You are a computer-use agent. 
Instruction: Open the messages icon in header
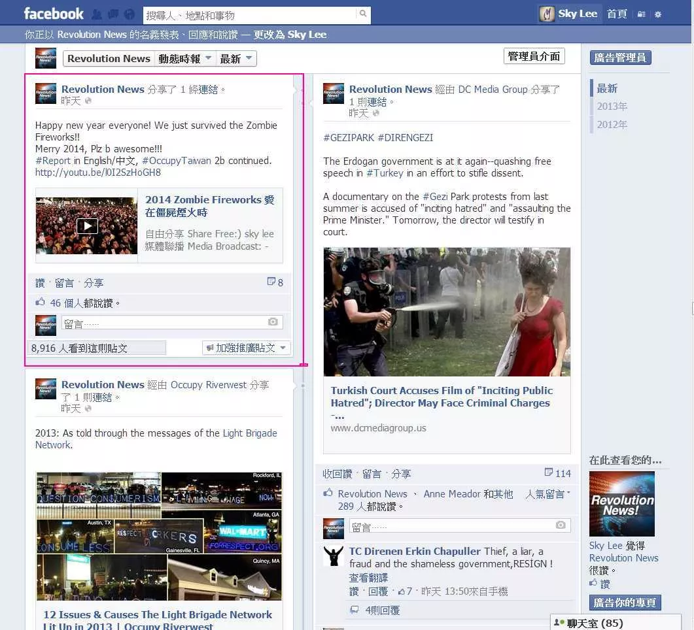coord(113,14)
